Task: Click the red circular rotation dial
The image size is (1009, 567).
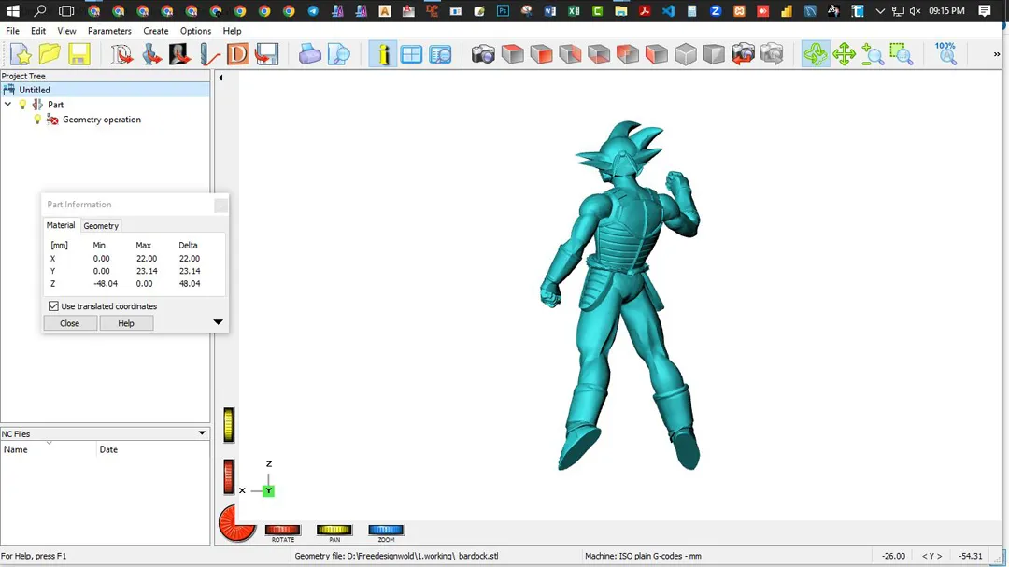Action: 236,522
